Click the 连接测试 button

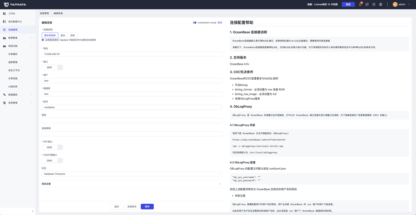coord(132,207)
